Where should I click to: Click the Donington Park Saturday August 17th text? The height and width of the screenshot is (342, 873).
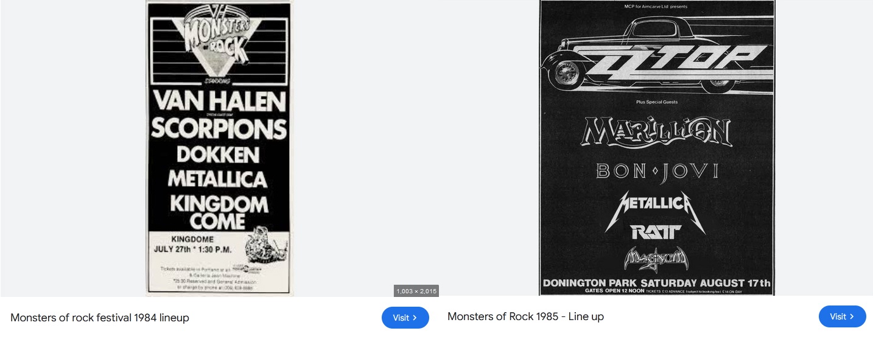(656, 283)
